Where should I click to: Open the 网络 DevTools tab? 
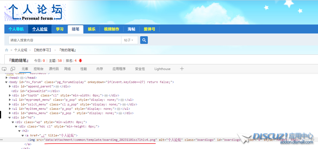tap(67, 69)
